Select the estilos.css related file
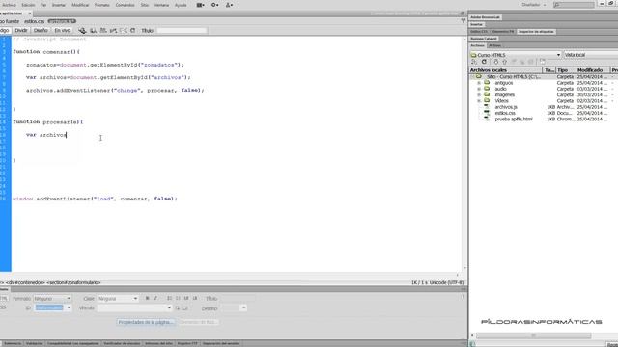618x347 pixels. tap(35, 21)
